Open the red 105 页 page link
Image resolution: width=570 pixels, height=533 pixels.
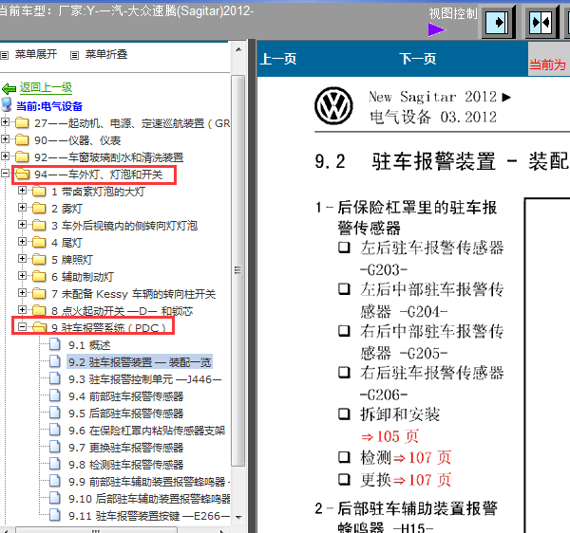pyautogui.click(x=390, y=436)
